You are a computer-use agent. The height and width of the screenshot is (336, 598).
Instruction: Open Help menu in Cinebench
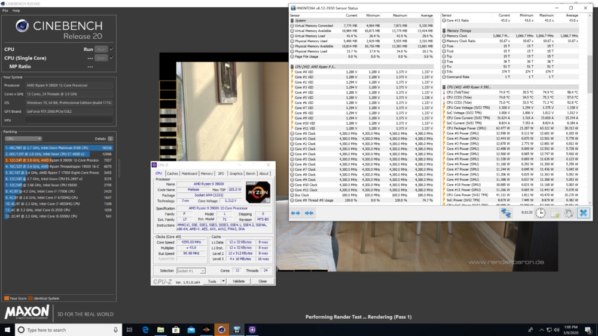click(16, 11)
